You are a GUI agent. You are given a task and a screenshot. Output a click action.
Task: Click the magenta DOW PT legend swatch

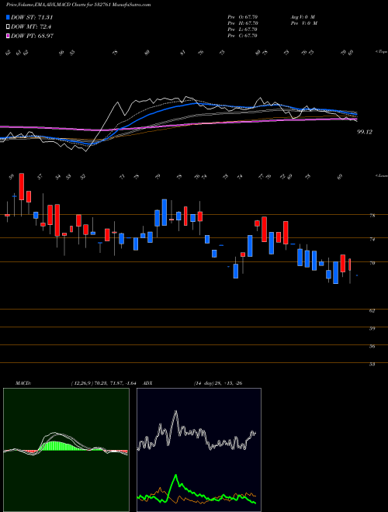(9, 36)
